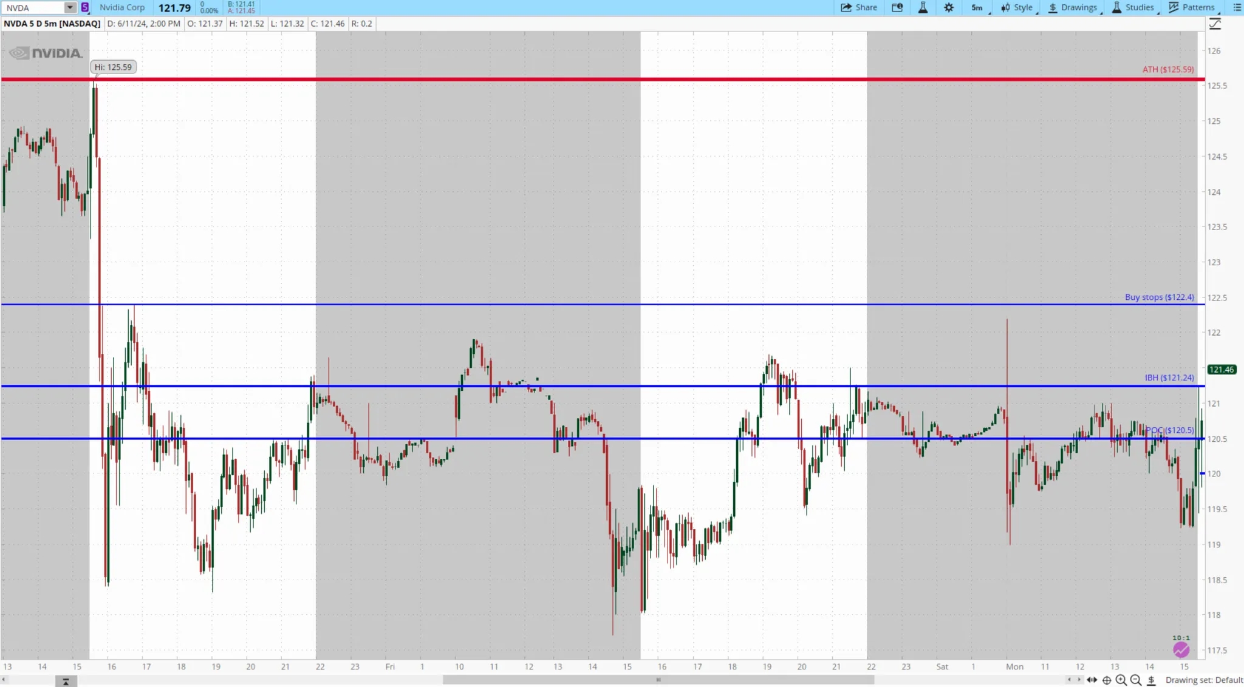Image resolution: width=1244 pixels, height=687 pixels.
Task: Toggle the price axis scale curve icon
Action: point(1215,24)
